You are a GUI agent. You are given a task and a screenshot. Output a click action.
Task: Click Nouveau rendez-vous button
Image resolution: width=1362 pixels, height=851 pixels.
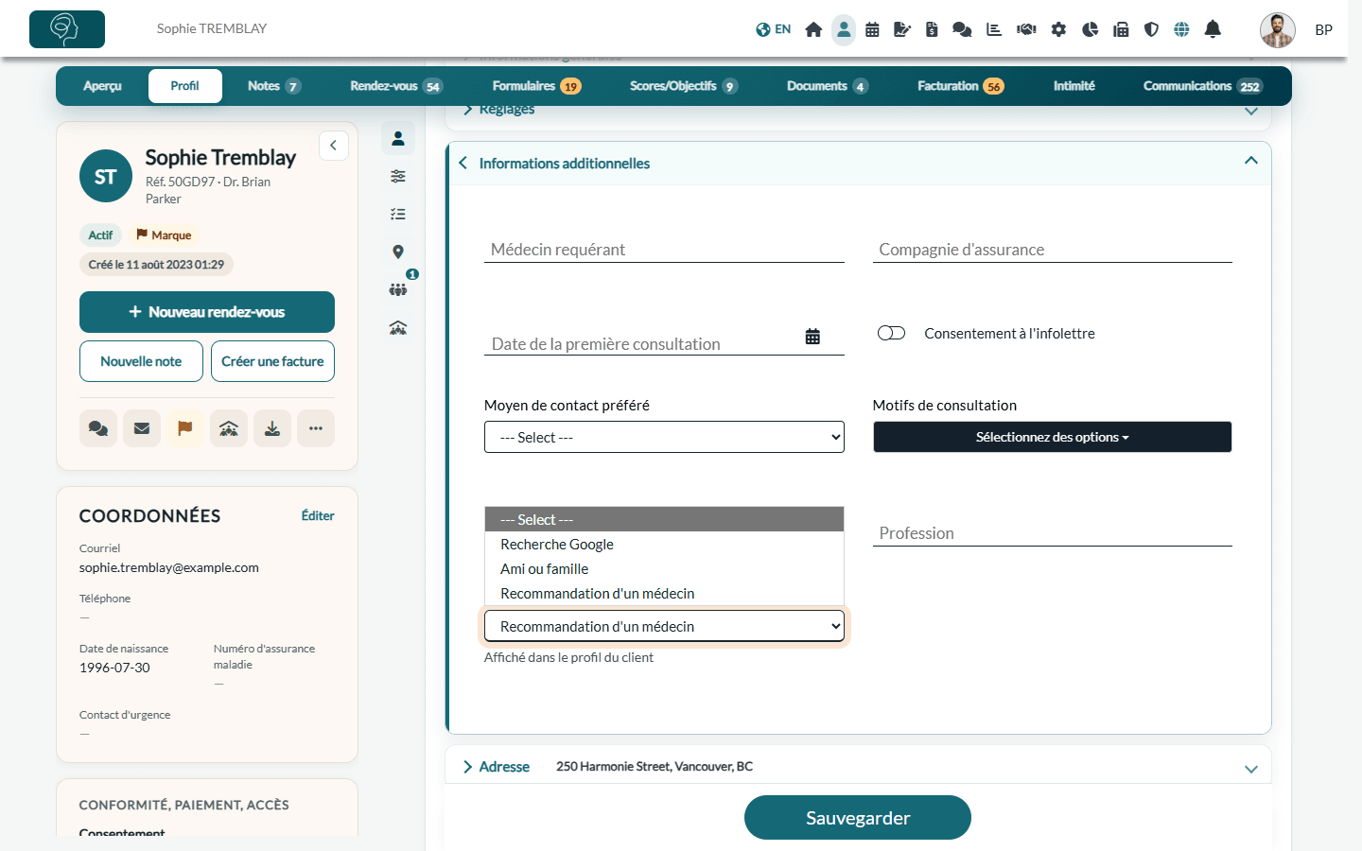click(x=207, y=312)
